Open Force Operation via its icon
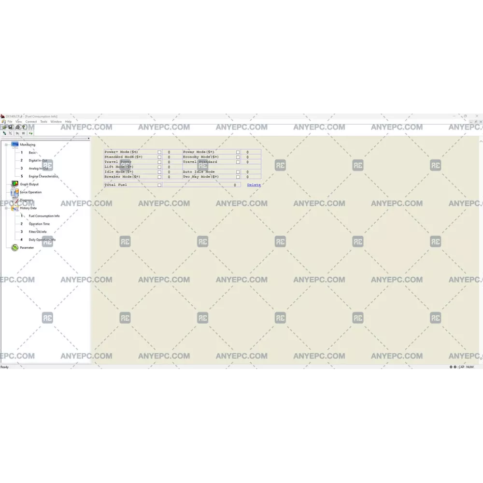This screenshot has width=483, height=483. point(14,192)
